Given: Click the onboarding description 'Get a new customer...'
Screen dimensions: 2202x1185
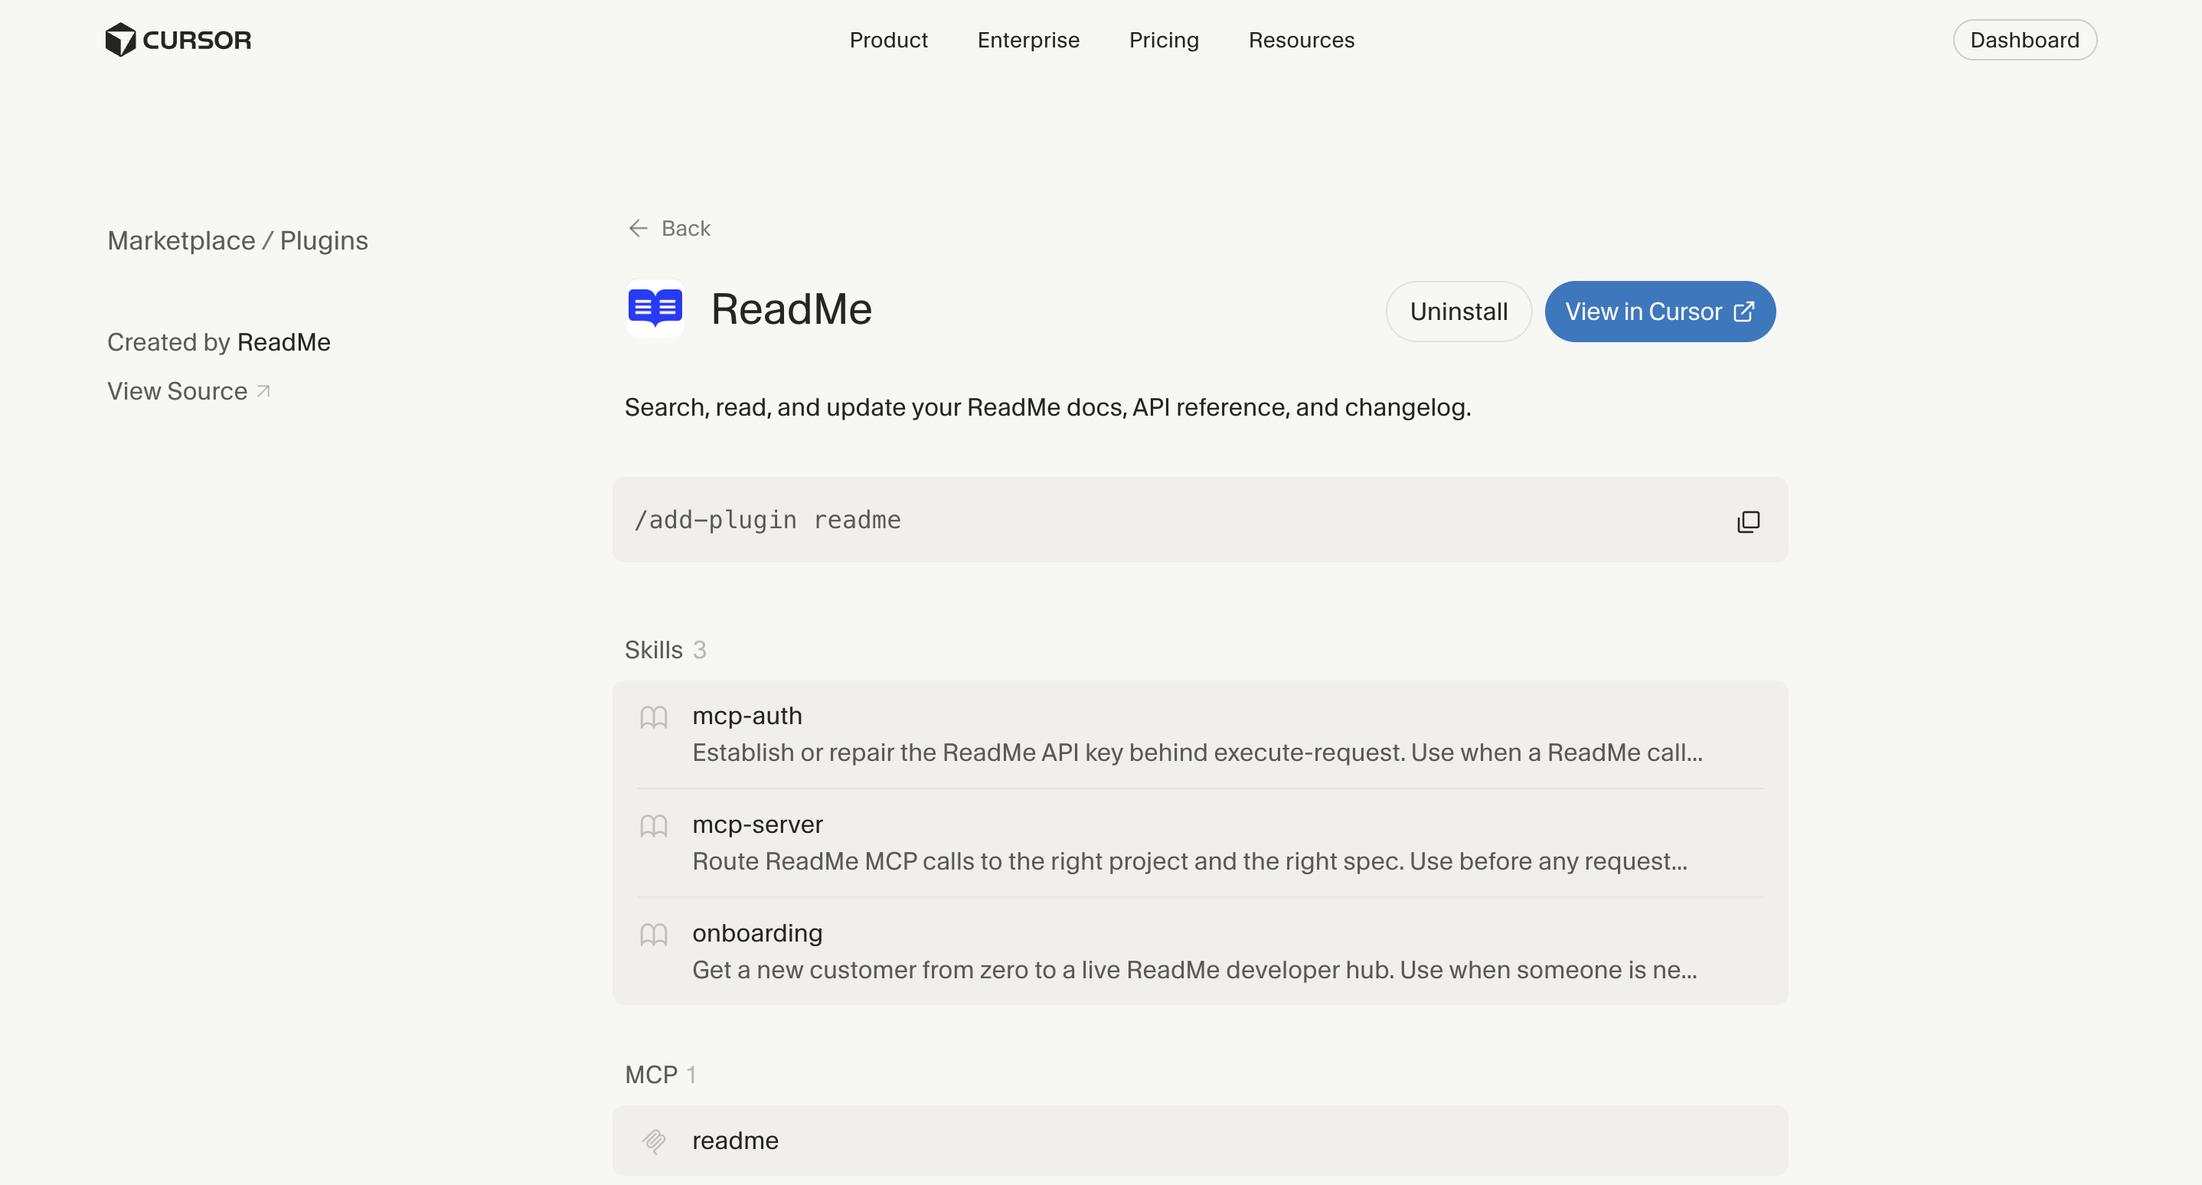Looking at the screenshot, I should (1194, 970).
